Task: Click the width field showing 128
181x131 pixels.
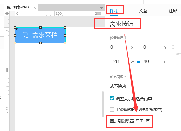Action: pos(120,62)
